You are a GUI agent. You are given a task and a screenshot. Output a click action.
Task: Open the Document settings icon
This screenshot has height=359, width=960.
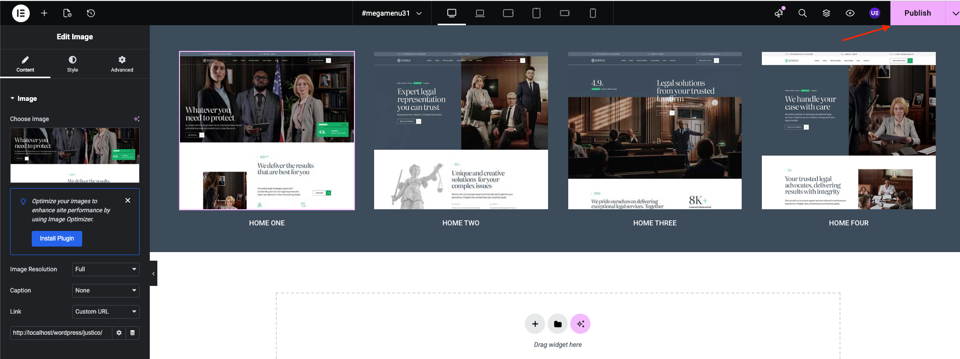coord(67,13)
